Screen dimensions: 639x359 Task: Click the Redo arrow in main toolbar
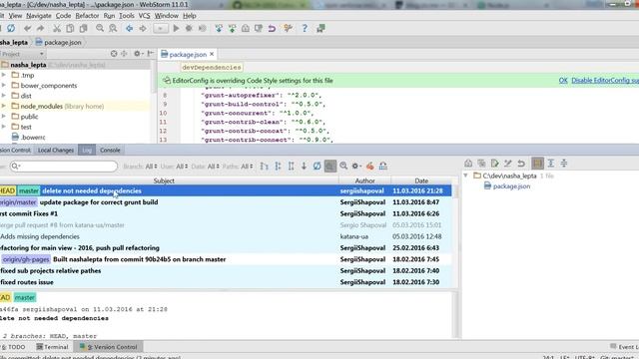(40, 29)
